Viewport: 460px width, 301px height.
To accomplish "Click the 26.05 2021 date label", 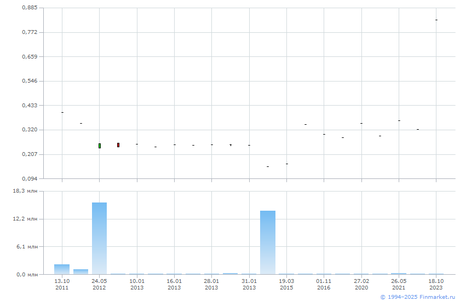I will click(399, 284).
